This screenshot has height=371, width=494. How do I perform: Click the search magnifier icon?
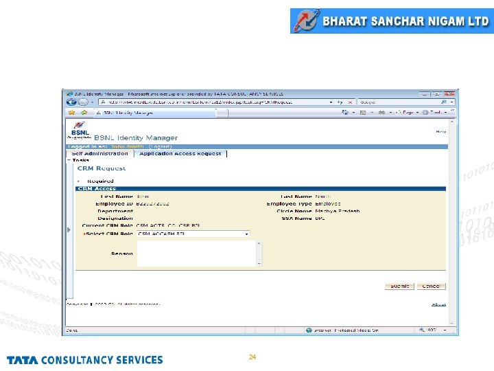pos(444,102)
